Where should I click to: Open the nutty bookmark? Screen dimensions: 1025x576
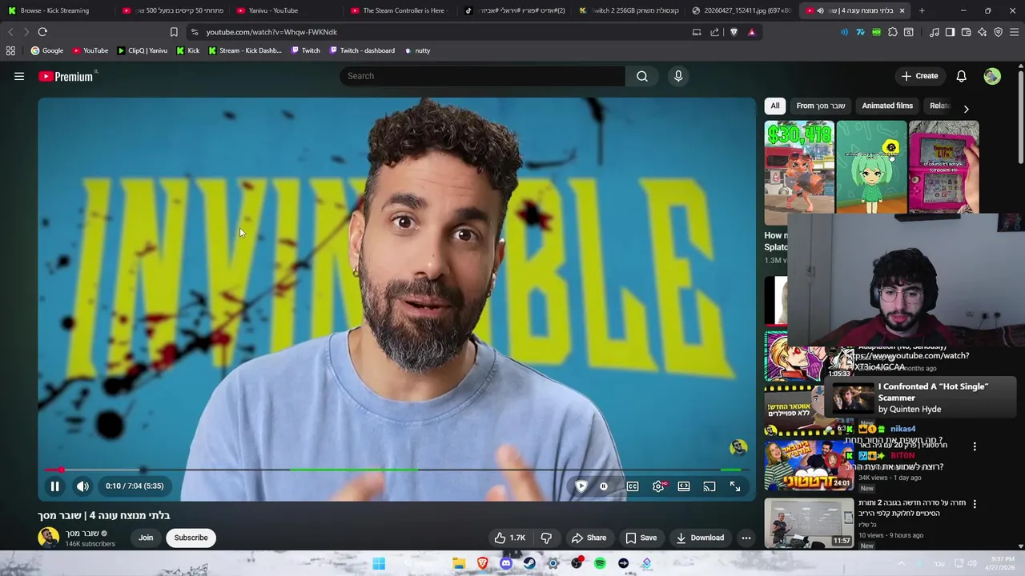pyautogui.click(x=417, y=50)
